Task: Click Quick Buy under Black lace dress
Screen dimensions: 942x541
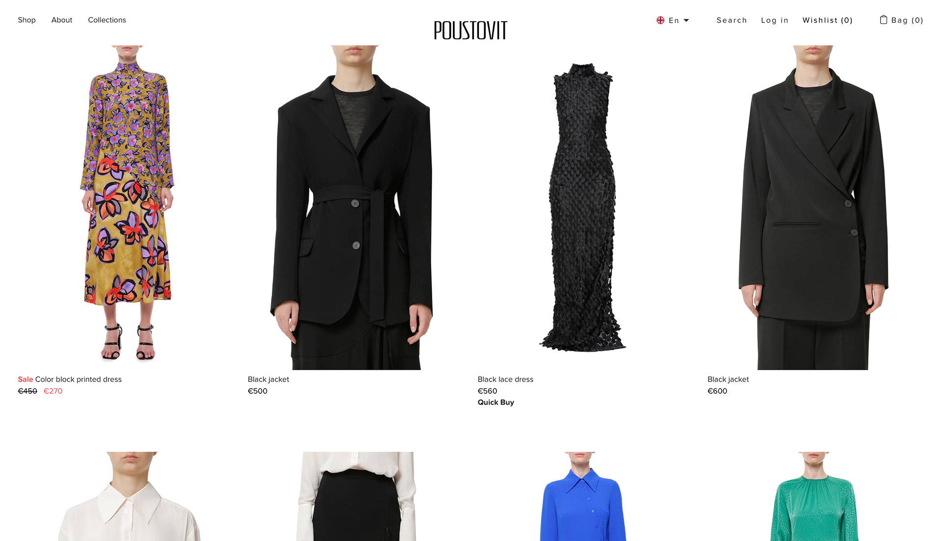Action: click(496, 402)
